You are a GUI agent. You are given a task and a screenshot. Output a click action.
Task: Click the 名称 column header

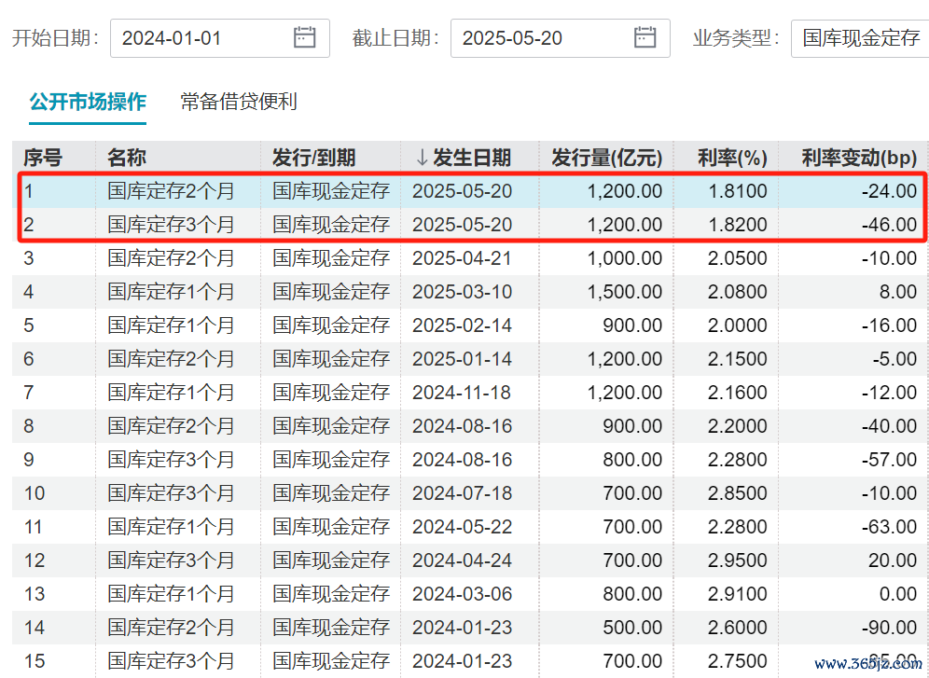tap(127, 158)
